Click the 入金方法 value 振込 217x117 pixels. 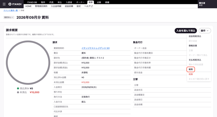coord(84,102)
